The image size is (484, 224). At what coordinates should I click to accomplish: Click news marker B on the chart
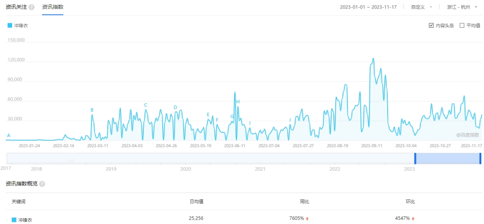[x=92, y=110]
